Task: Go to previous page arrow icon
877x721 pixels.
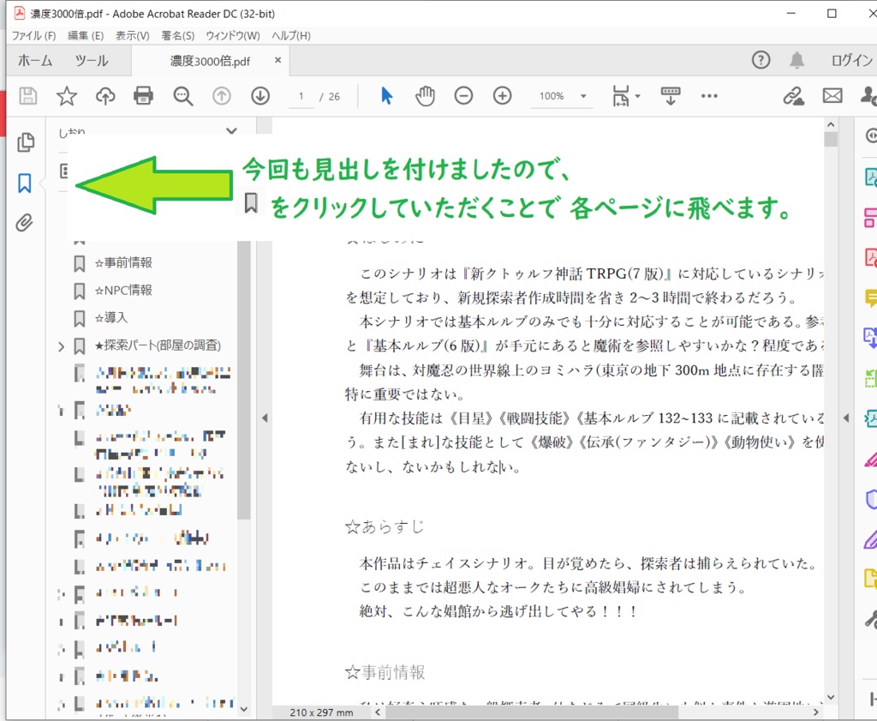Action: pyautogui.click(x=222, y=96)
